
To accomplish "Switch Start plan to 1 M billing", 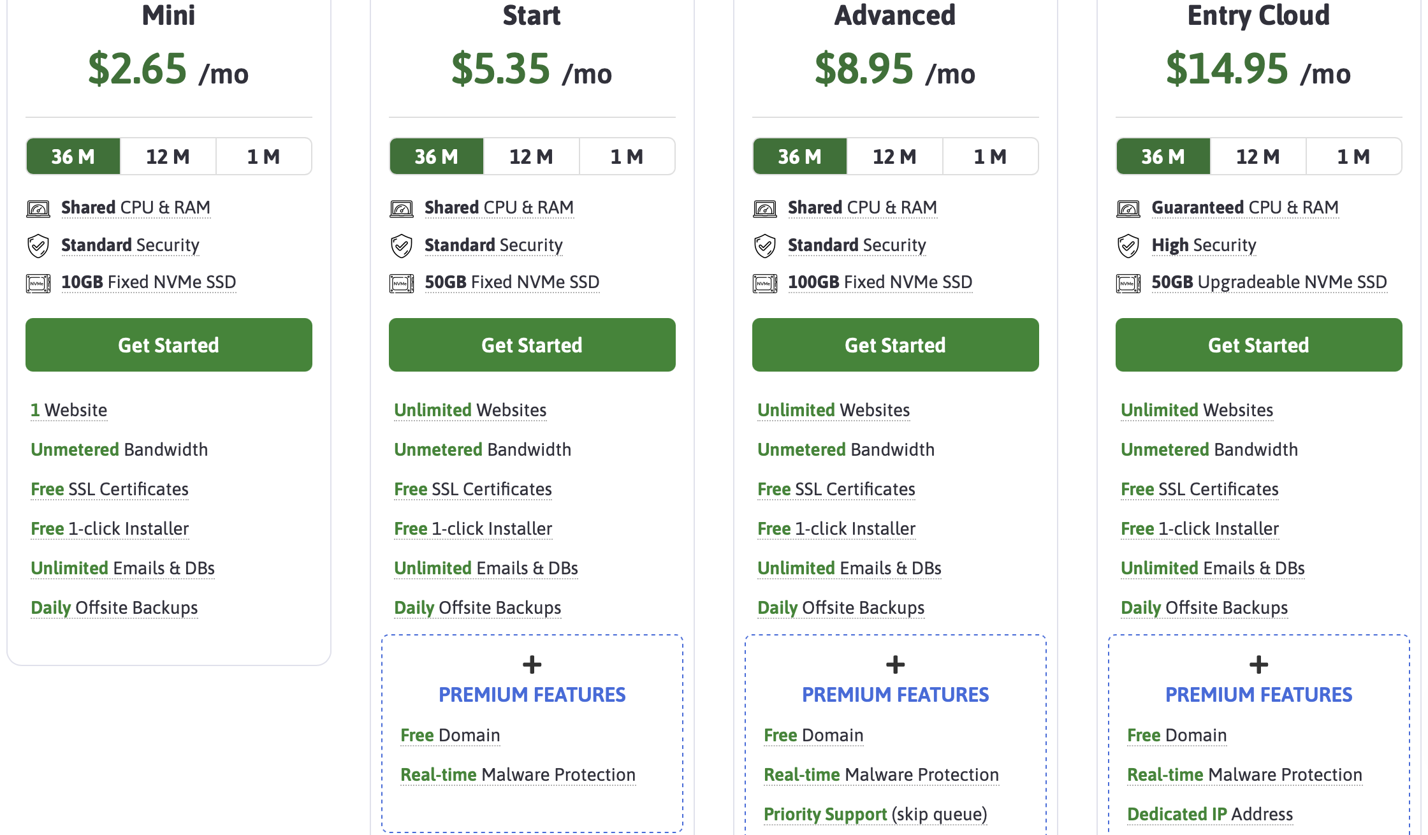I will [x=627, y=157].
